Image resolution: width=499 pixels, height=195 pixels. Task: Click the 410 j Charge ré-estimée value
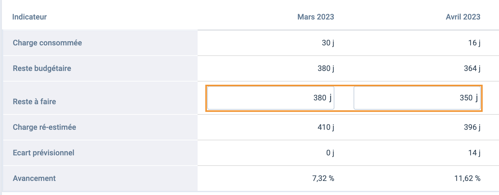click(x=326, y=128)
